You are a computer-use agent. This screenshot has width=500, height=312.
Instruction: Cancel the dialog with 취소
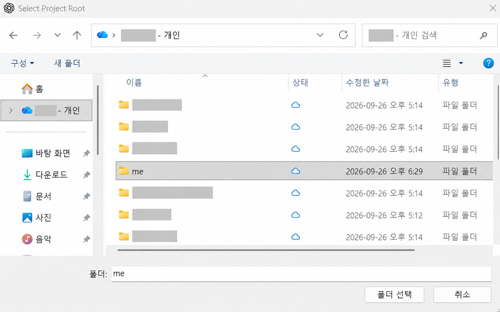tap(462, 295)
